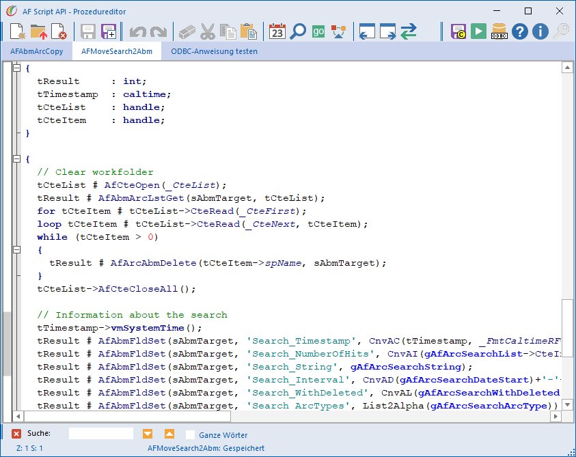
Task: Redo the last undone edit
Action: (159, 31)
